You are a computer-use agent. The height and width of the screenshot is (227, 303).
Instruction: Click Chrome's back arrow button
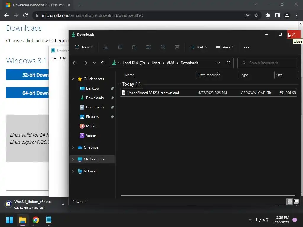(x=7, y=15)
